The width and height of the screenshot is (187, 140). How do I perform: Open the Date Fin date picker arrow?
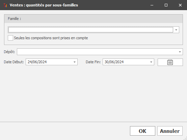151,62
